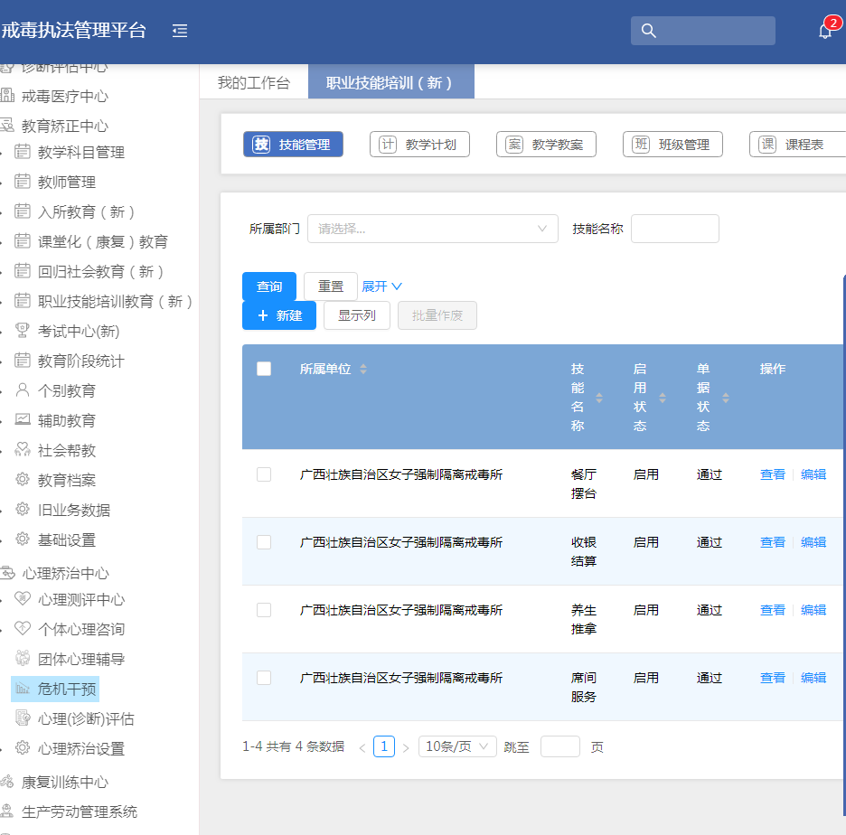Click the 查询 search button
Image resolution: width=846 pixels, height=835 pixels.
[269, 286]
